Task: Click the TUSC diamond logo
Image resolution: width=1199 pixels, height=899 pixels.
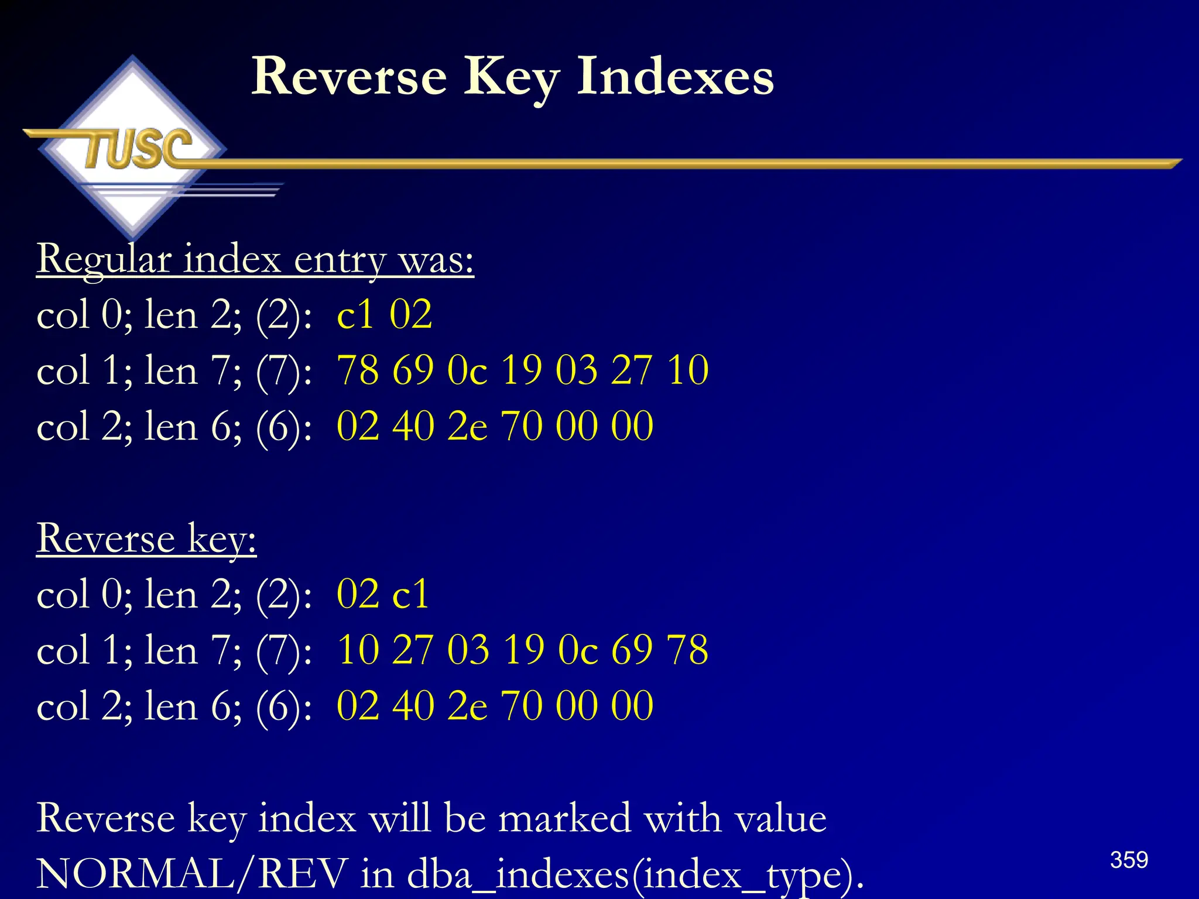Action: click(x=133, y=147)
